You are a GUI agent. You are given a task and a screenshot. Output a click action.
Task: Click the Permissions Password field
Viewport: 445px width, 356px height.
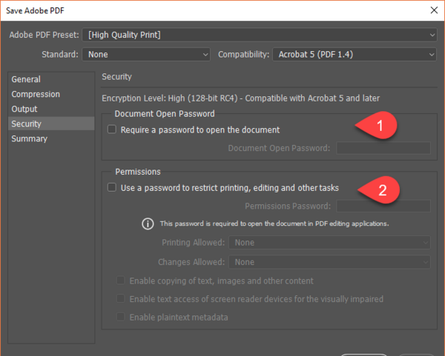(383, 206)
